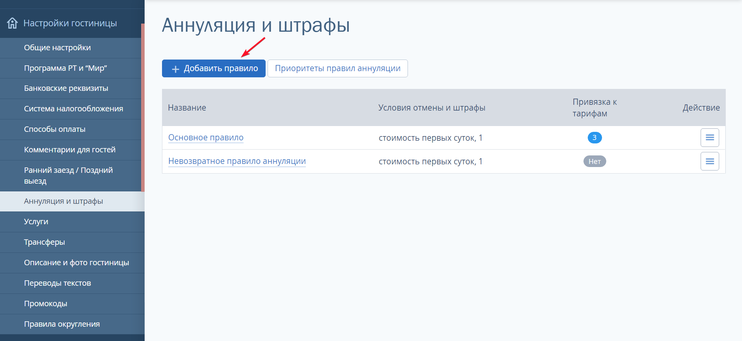Open action menu for Основное правило row
Viewport: 742px width, 341px height.
(x=710, y=138)
